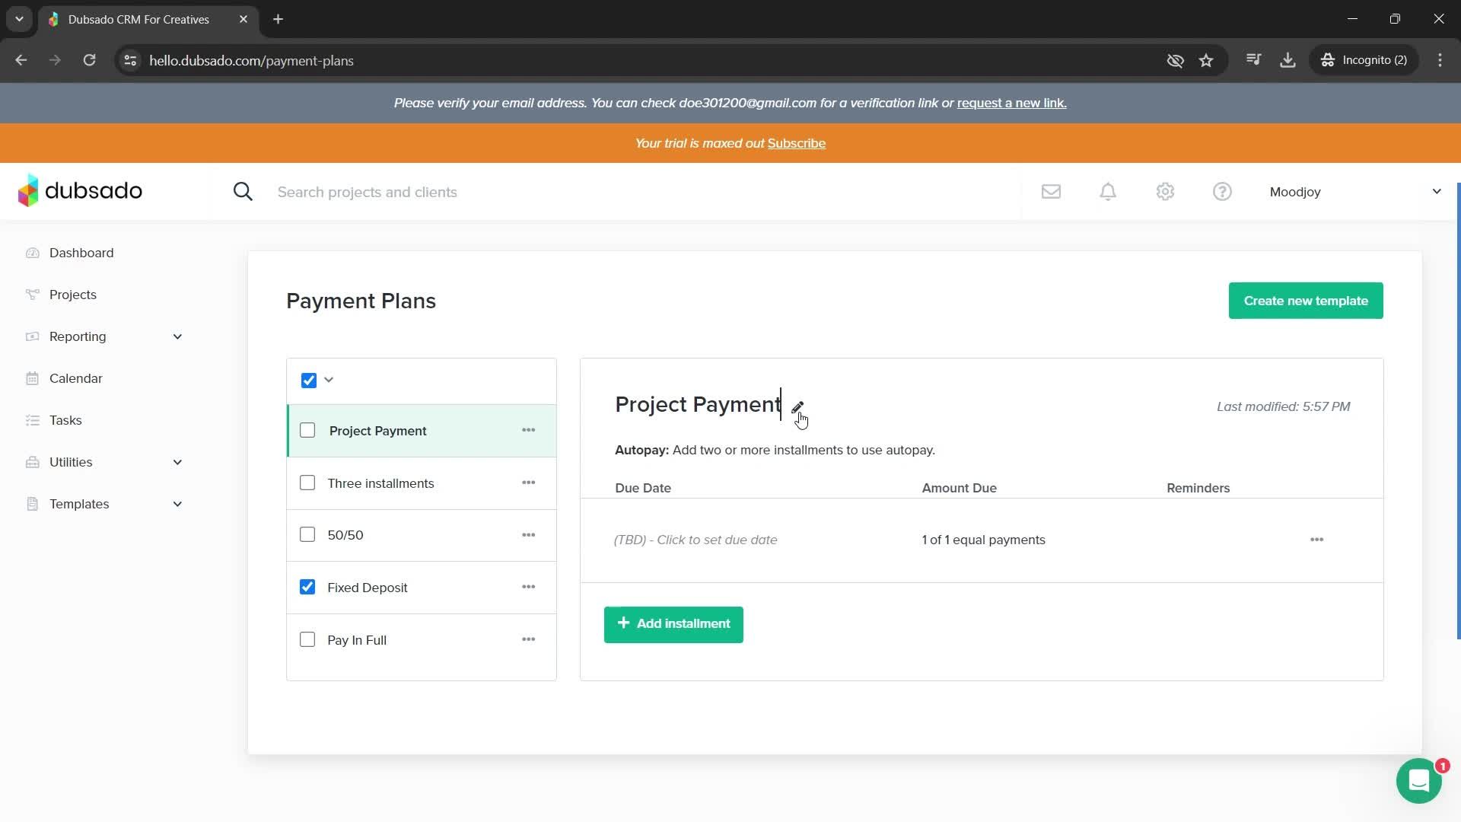Open the installment row options ellipsis
1461x822 pixels.
point(1316,540)
